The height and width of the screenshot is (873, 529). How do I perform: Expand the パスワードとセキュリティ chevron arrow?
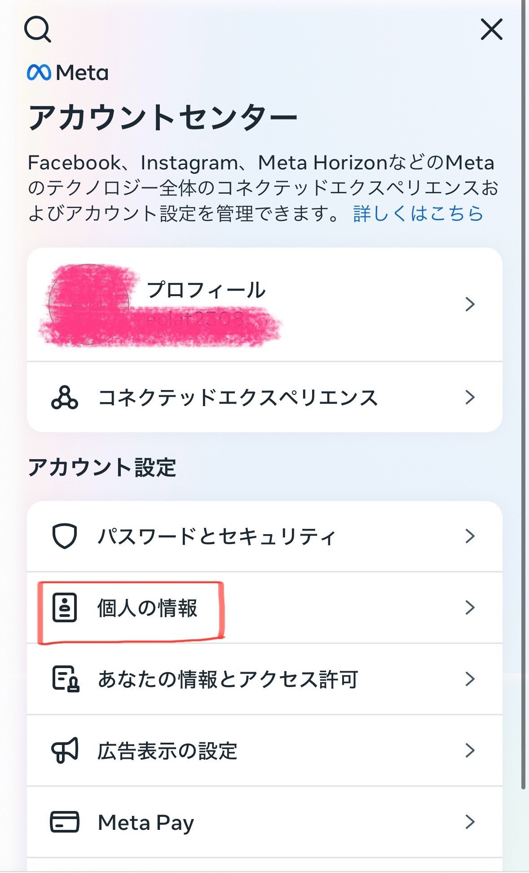click(x=470, y=536)
